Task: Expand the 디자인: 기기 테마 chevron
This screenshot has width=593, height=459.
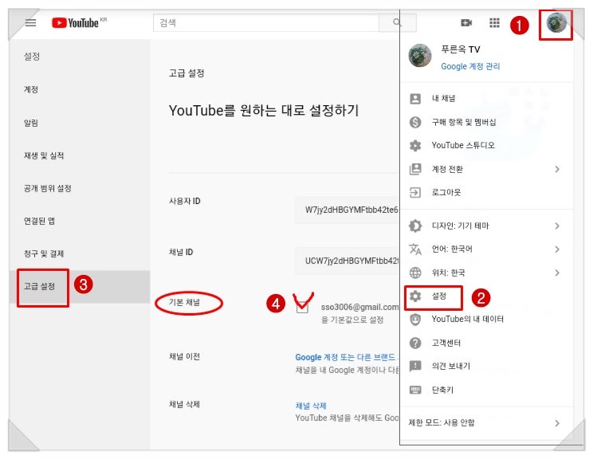Action: coord(557,226)
